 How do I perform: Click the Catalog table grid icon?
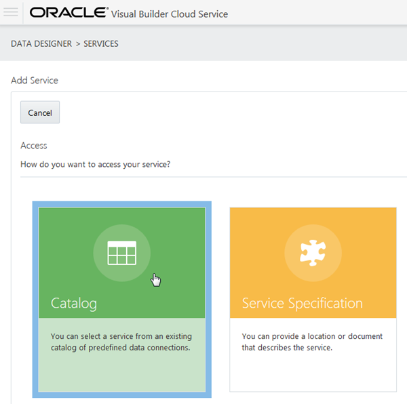point(121,253)
